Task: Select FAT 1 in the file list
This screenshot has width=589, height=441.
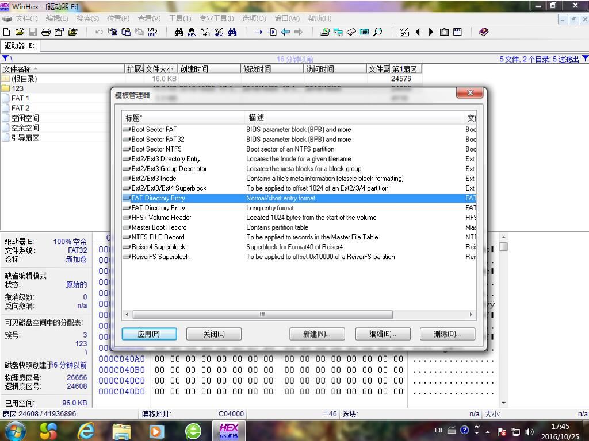Action: (20, 98)
